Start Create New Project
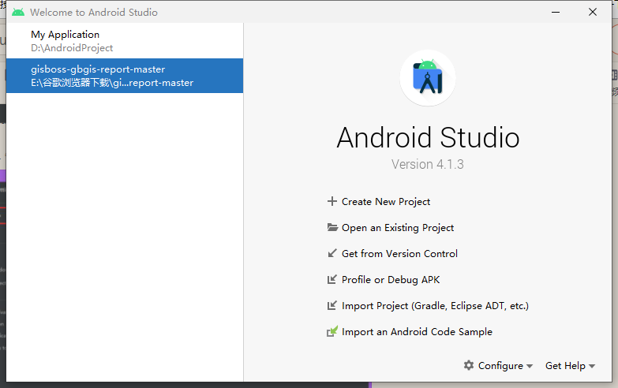Viewport: 618px width, 388px height. [386, 201]
